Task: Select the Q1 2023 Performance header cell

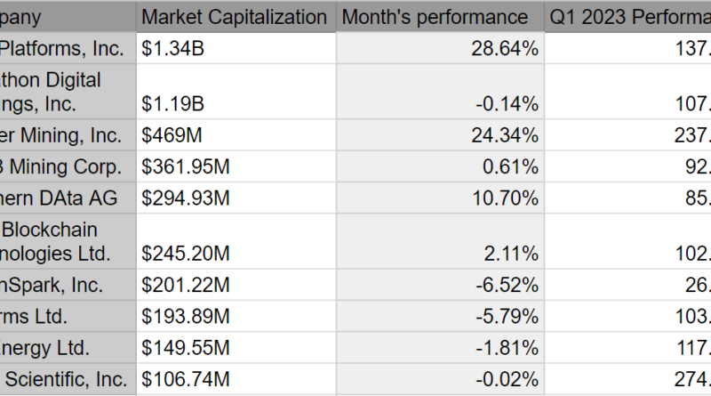Action: click(x=628, y=17)
